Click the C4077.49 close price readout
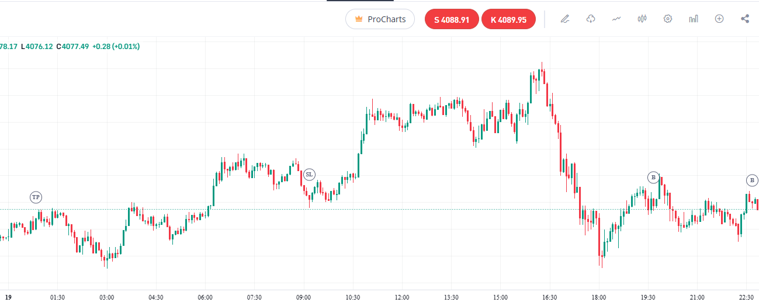 point(72,46)
